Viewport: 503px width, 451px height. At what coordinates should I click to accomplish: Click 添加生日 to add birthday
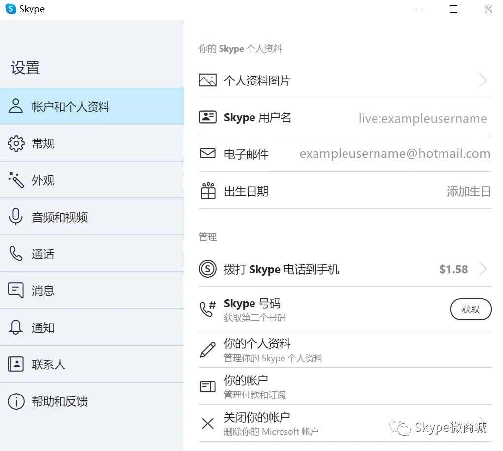point(469,191)
